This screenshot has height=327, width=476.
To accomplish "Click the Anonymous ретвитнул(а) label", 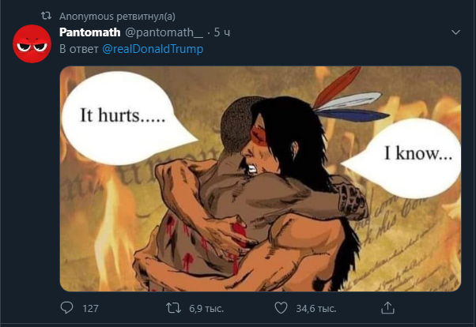I will (x=117, y=16).
